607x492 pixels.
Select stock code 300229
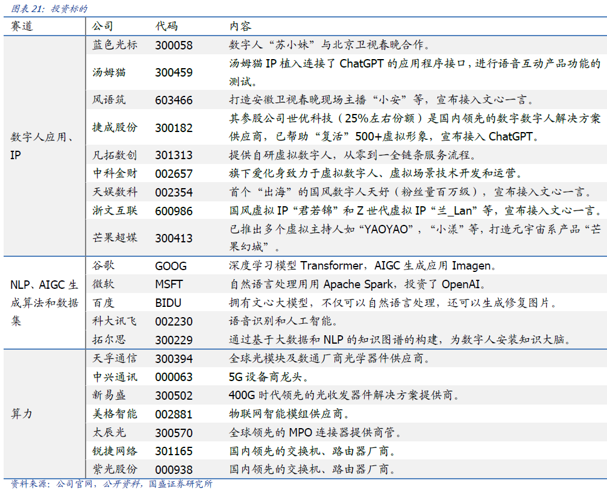point(174,340)
